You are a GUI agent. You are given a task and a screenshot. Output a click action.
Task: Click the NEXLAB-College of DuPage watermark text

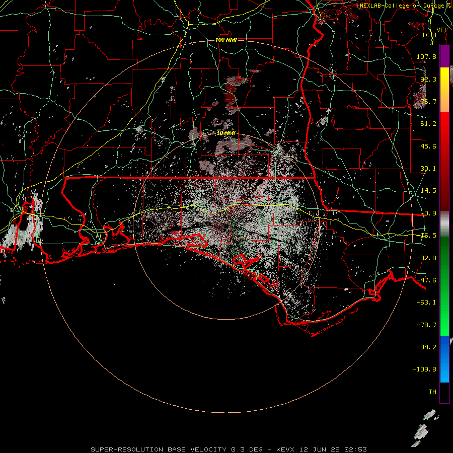[x=402, y=6]
